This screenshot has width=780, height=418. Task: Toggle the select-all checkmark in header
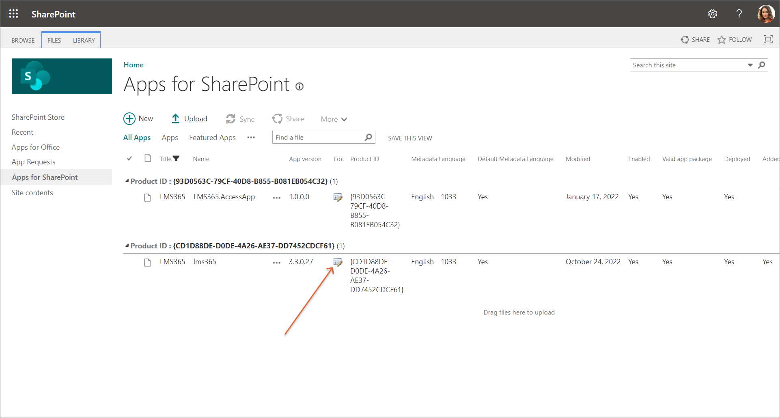point(129,159)
